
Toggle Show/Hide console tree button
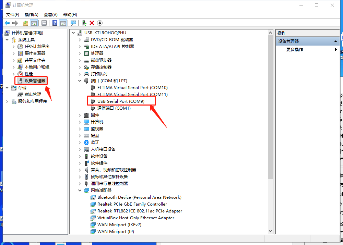(x=34, y=23)
